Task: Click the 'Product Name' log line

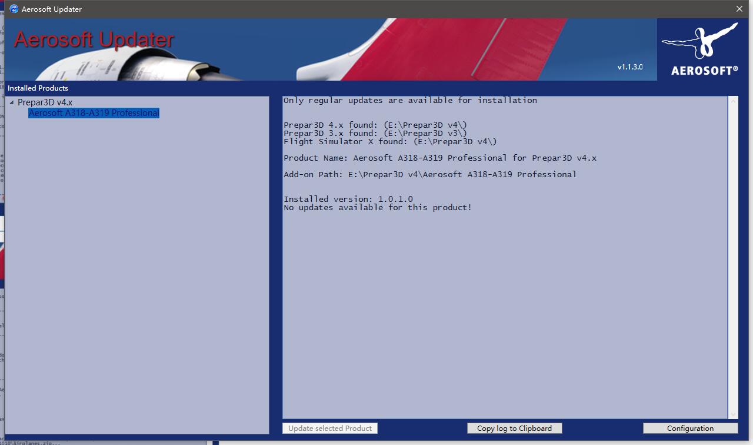Action: tap(440, 158)
